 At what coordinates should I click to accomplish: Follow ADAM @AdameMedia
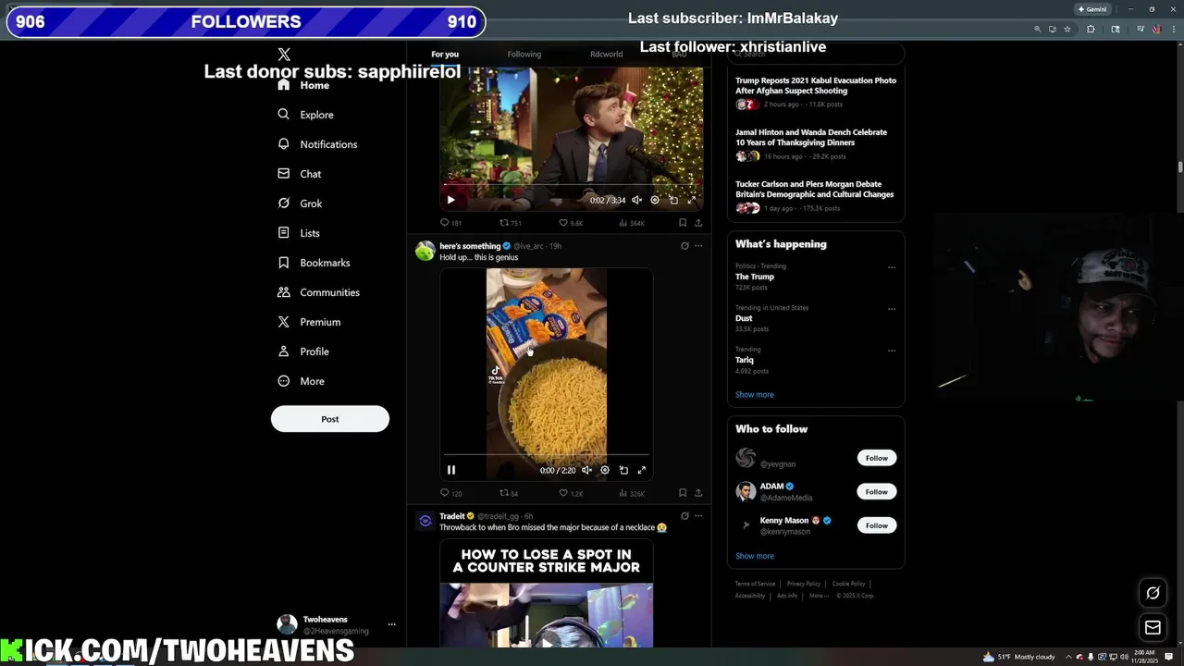(x=876, y=491)
